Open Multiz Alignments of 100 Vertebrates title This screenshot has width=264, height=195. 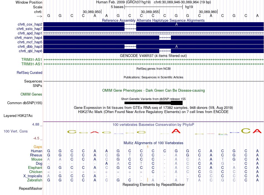tap(153, 143)
